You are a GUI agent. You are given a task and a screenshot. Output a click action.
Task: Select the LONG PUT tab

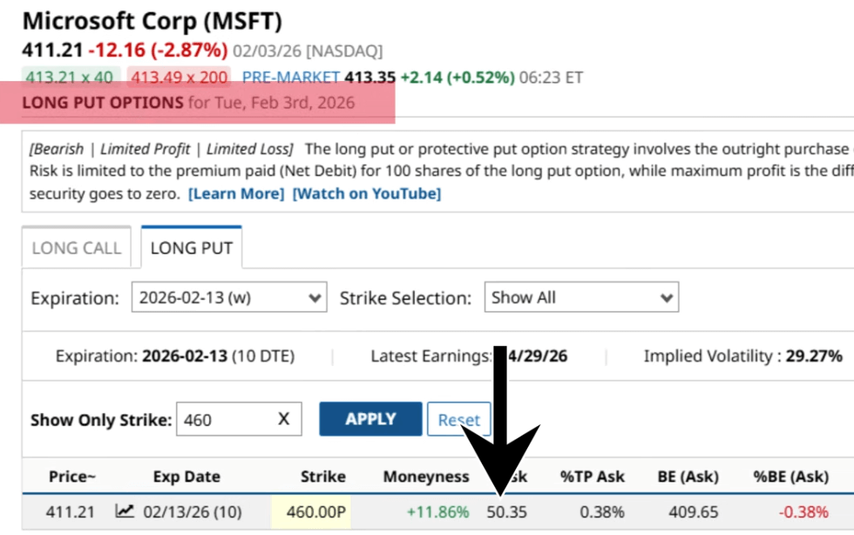[x=190, y=247]
